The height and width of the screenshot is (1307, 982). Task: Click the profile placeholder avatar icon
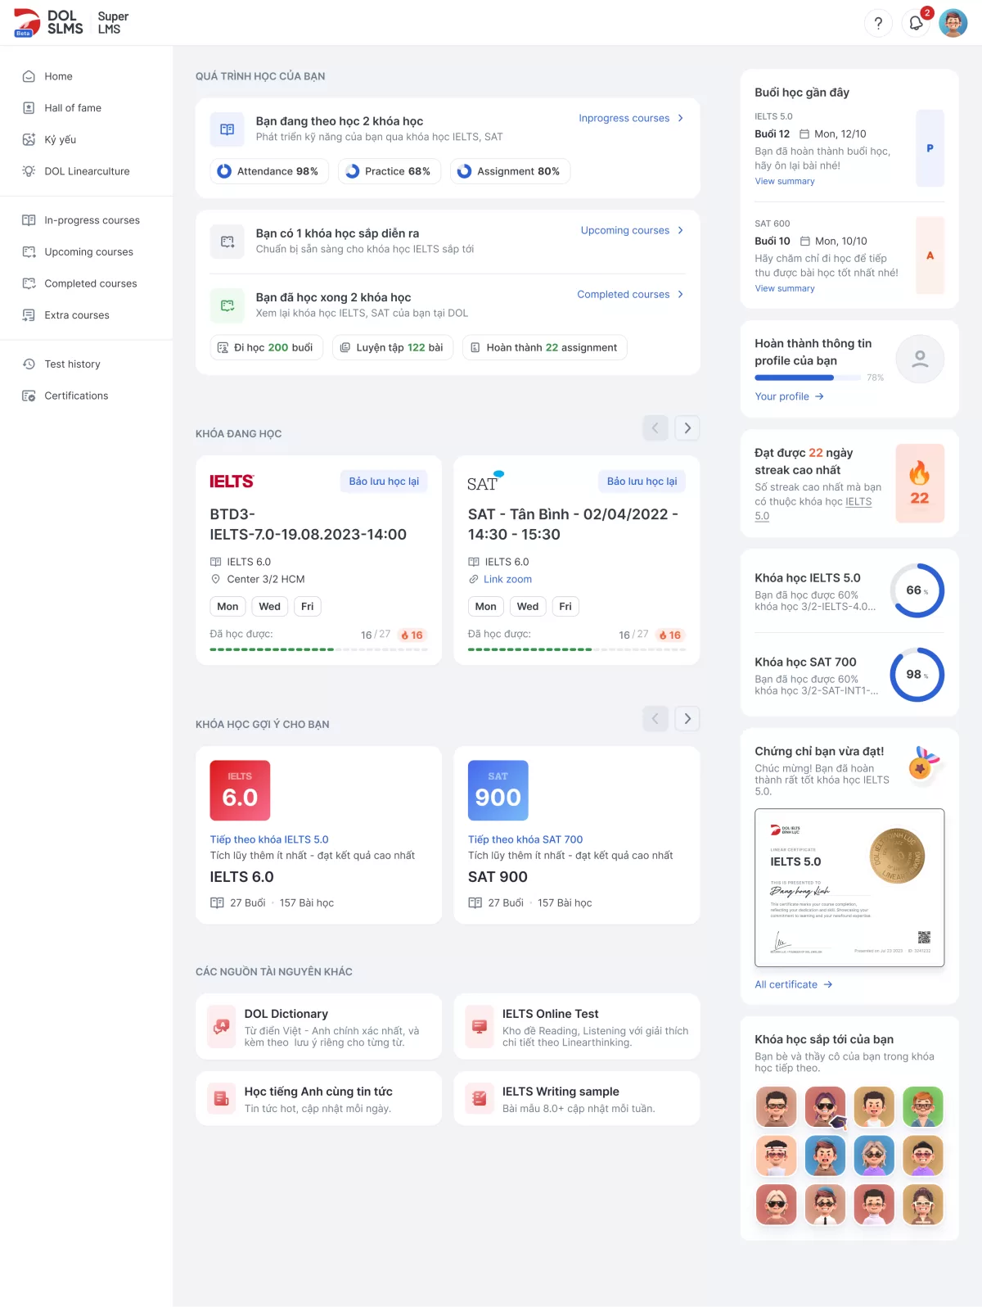(x=920, y=359)
